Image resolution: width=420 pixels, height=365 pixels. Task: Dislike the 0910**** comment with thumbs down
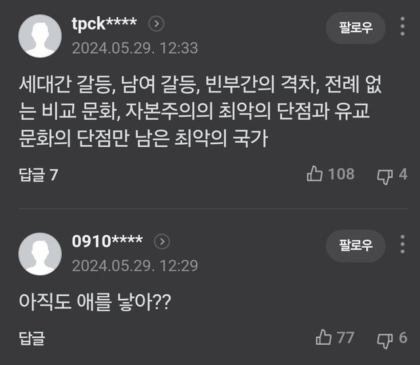(385, 338)
